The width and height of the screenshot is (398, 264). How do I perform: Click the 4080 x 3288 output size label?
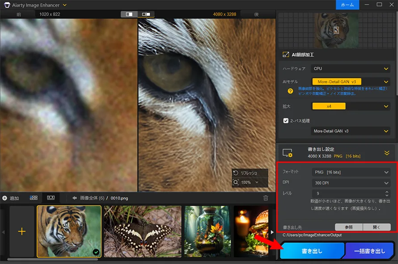click(x=224, y=14)
